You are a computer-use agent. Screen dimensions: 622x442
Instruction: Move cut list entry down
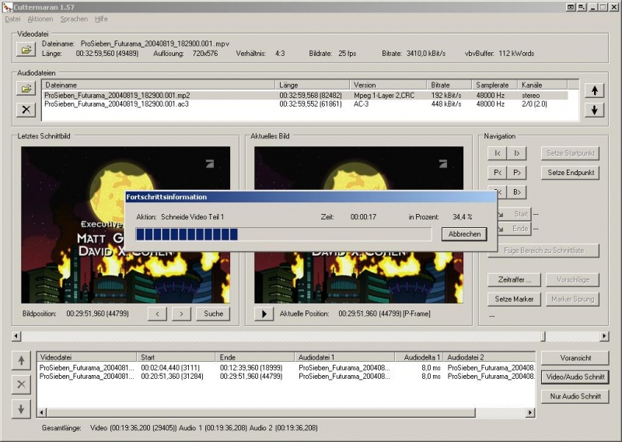coord(22,408)
